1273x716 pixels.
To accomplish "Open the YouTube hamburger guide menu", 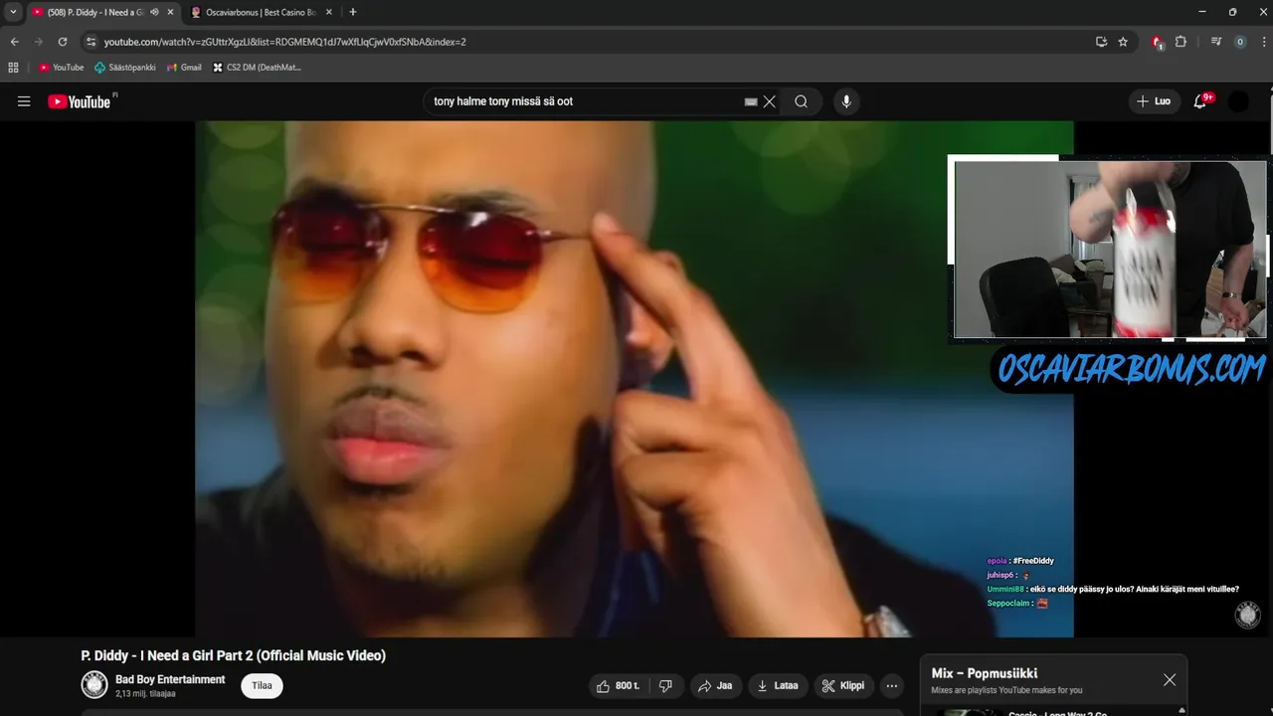I will pos(24,101).
